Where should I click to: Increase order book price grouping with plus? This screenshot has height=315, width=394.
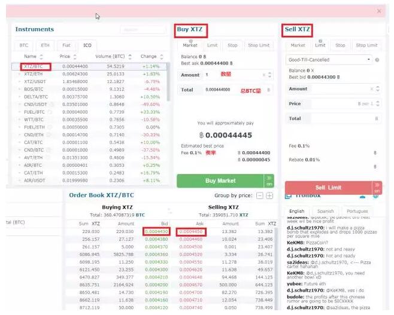coord(269,195)
